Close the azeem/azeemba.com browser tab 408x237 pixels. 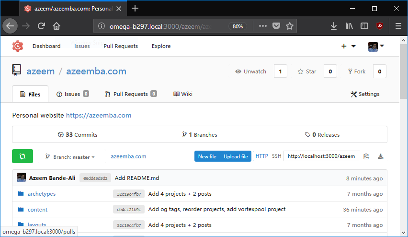pyautogui.click(x=119, y=9)
